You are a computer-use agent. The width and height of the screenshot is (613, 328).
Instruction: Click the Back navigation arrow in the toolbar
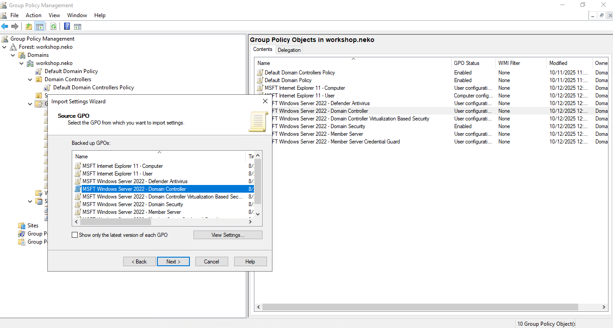(x=5, y=26)
